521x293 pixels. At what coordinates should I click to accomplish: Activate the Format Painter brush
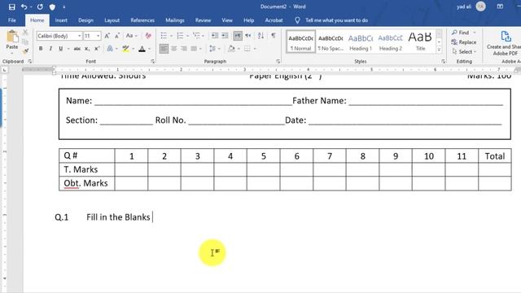(25, 50)
